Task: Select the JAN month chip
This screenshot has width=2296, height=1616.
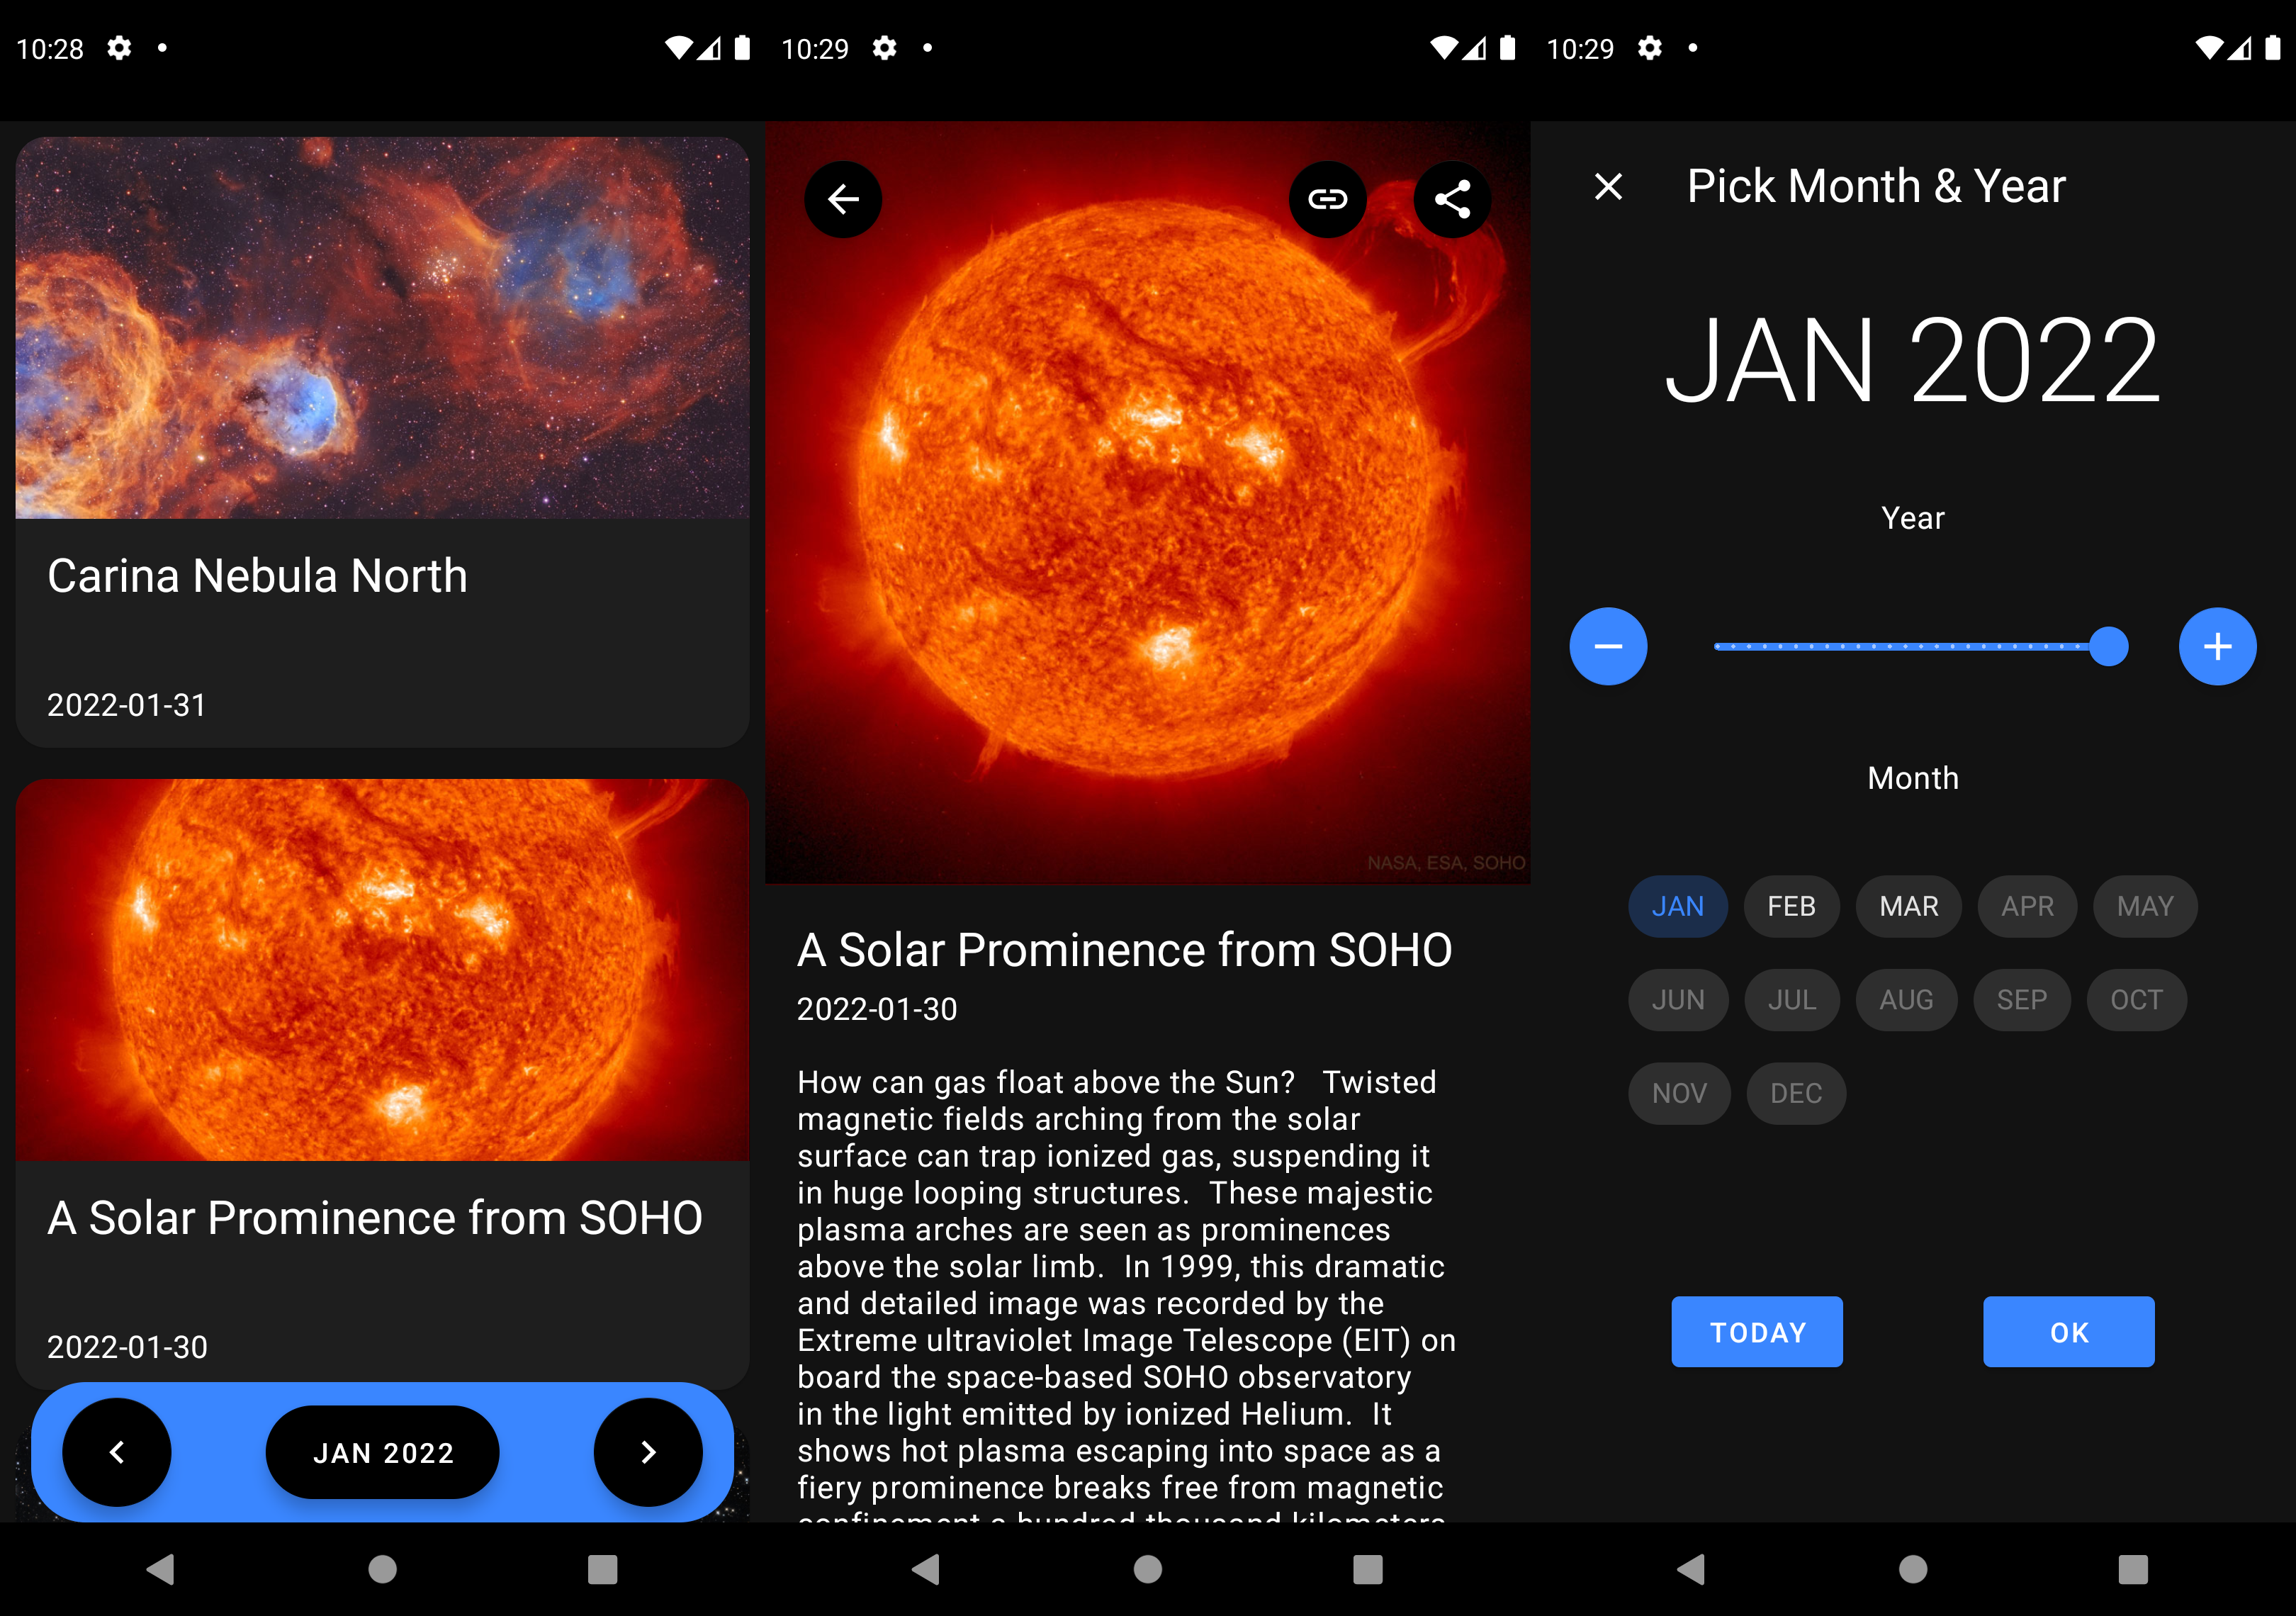Action: tap(1677, 906)
